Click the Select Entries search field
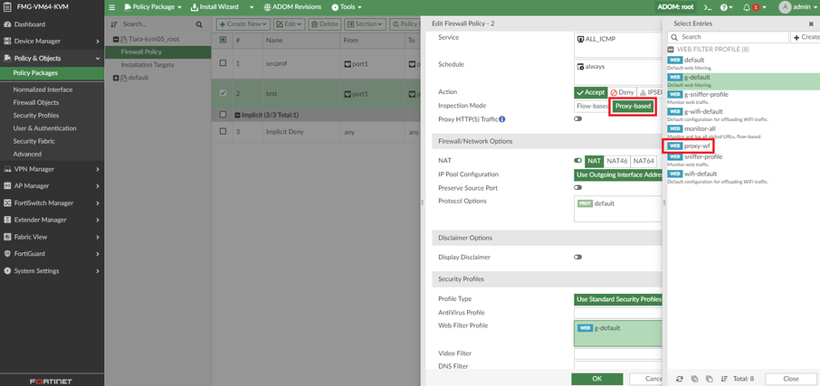The image size is (820, 386). [x=728, y=37]
